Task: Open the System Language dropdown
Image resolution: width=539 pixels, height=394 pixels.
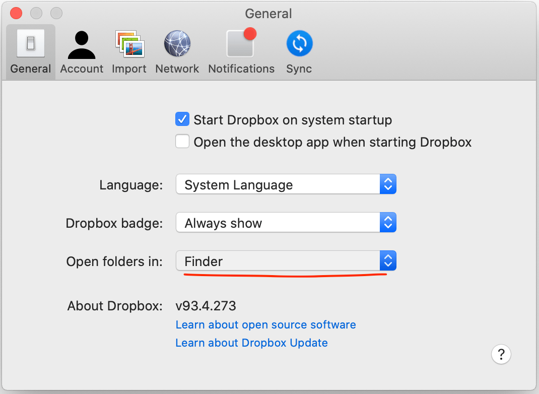Action: point(286,184)
